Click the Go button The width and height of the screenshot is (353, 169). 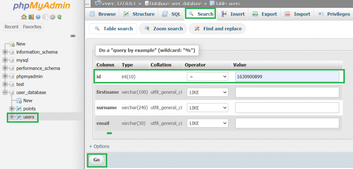click(x=97, y=160)
